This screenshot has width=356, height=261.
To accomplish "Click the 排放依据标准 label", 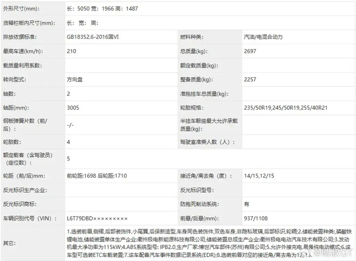I will click(20, 37).
